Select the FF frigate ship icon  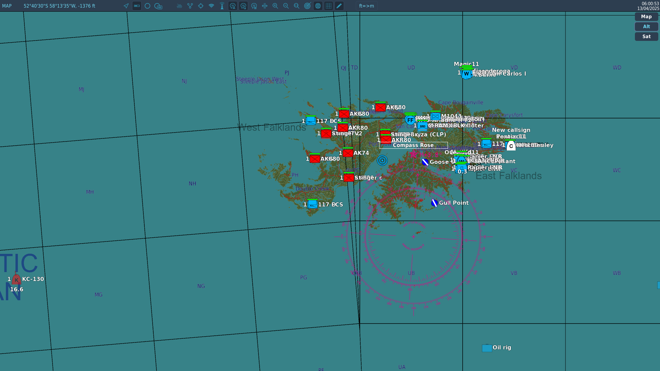(410, 120)
